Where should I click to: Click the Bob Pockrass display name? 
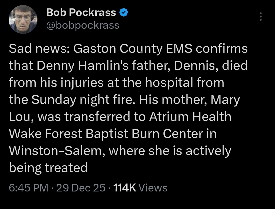[x=81, y=13]
